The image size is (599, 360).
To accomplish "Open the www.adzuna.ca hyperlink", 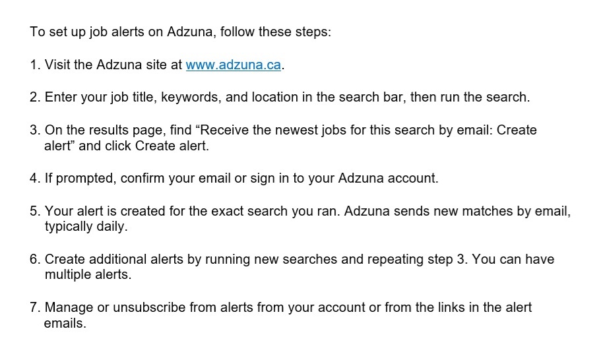I will click(x=234, y=65).
